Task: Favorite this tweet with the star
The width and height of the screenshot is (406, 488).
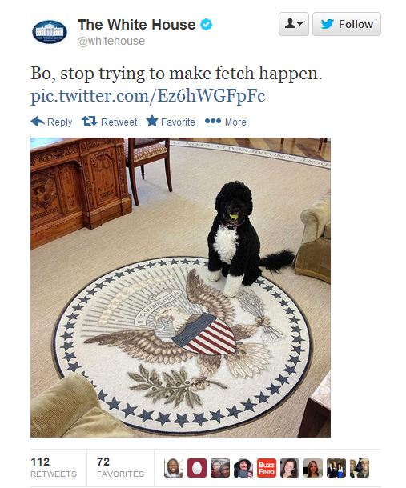Action: 171,122
